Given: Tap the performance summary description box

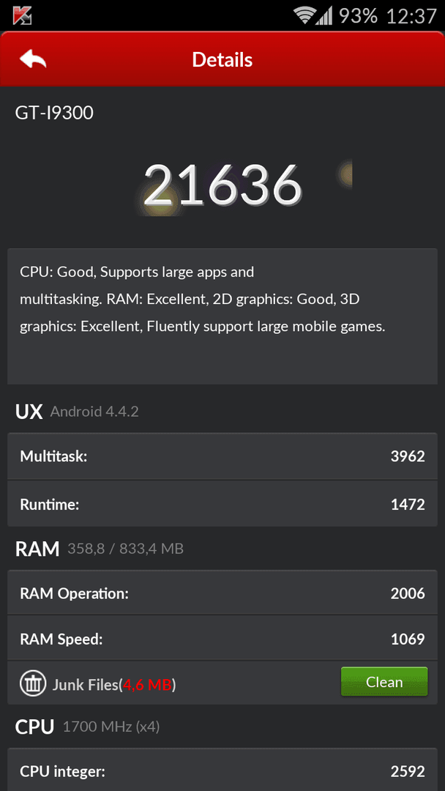Looking at the screenshot, I should point(222,316).
